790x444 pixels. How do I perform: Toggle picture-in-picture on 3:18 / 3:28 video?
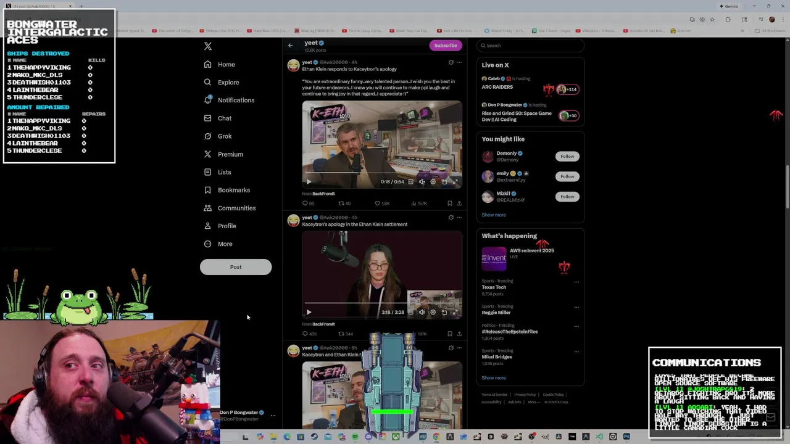click(444, 312)
